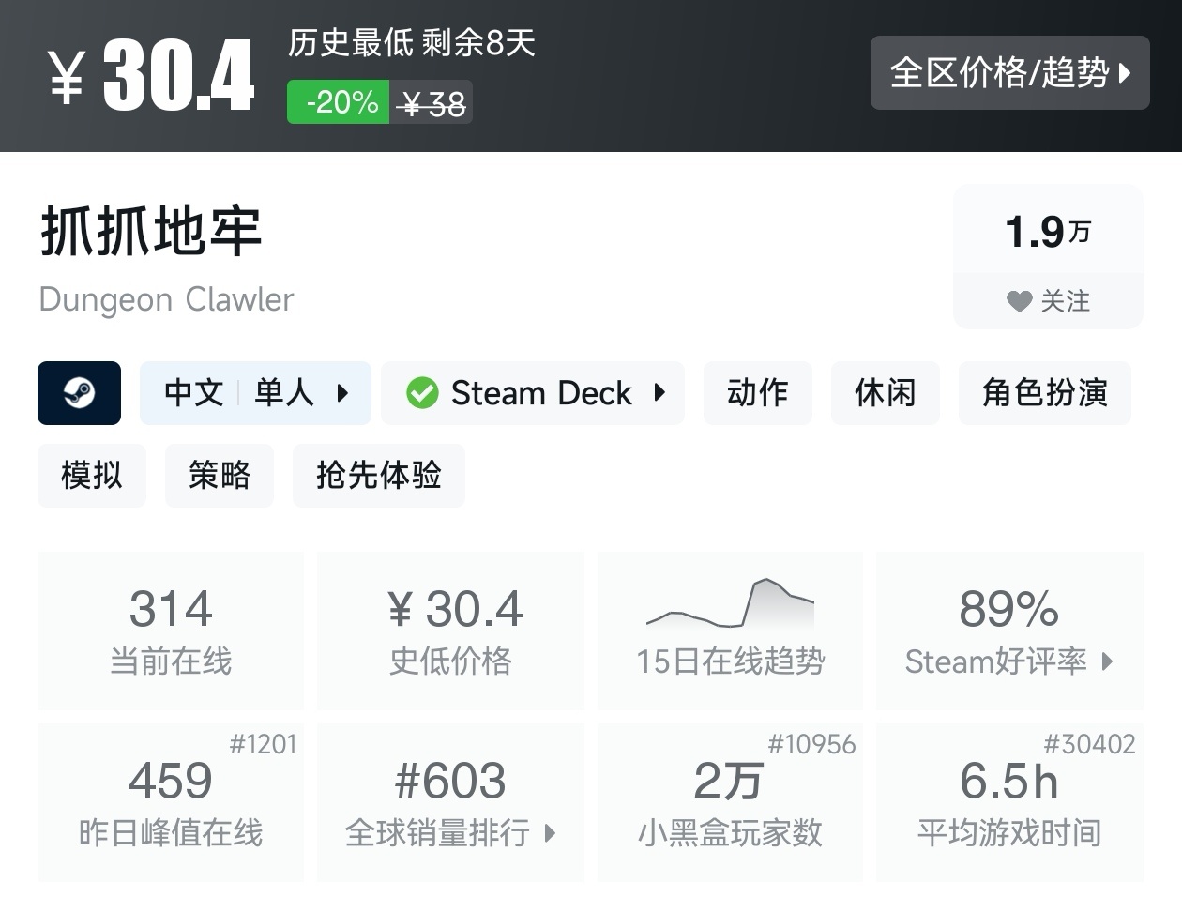Click the 当前在线 314 stat tile
The image size is (1182, 897).
(171, 631)
